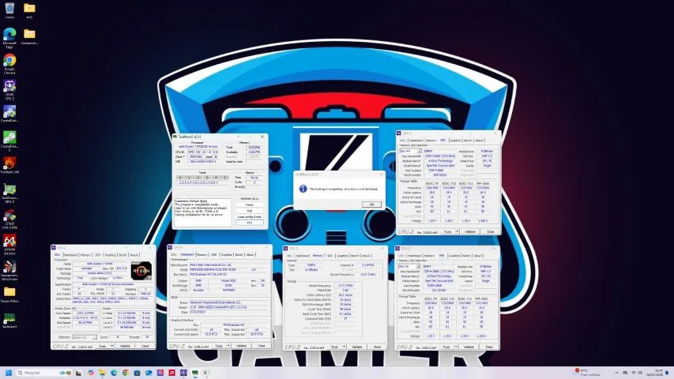Open Microsoft Edge desktop shortcut
The height and width of the screenshot is (379, 674).
click(x=9, y=37)
